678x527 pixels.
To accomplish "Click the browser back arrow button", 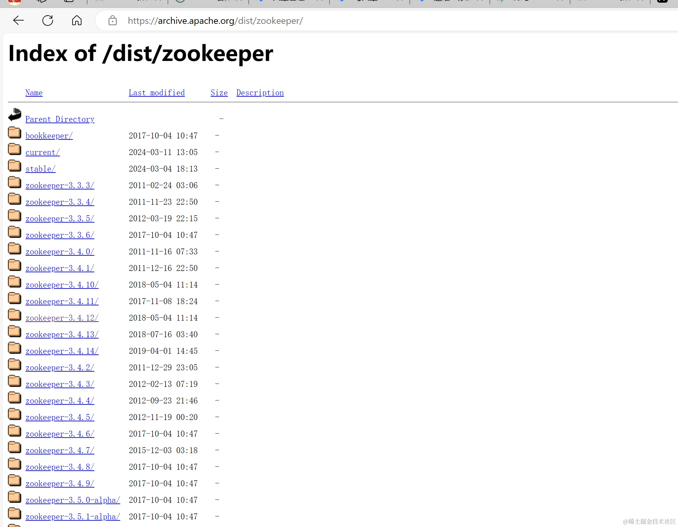I will 19,21.
